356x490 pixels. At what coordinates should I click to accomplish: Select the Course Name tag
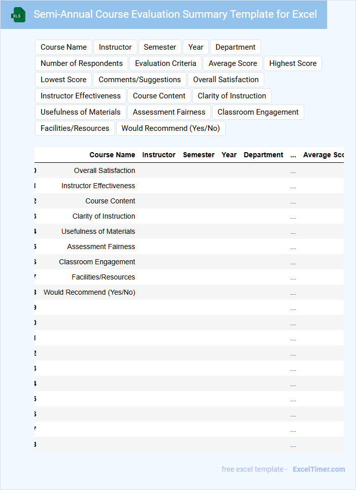pos(63,47)
